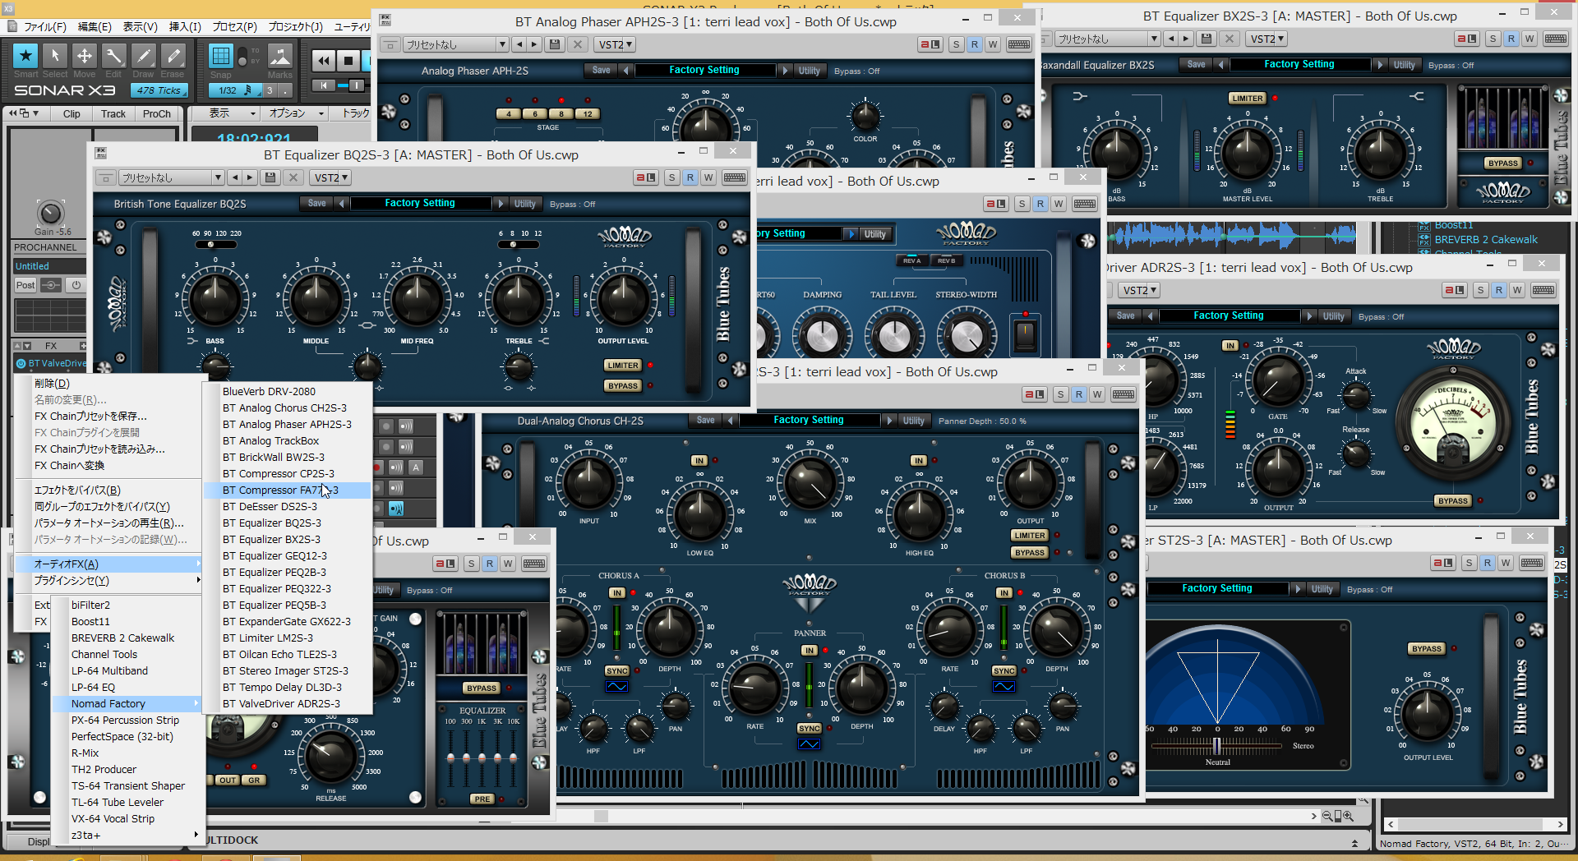This screenshot has height=861, width=1578.
Task: Click previous factory preset arrow in Chorus CH-2S
Action: 731,420
